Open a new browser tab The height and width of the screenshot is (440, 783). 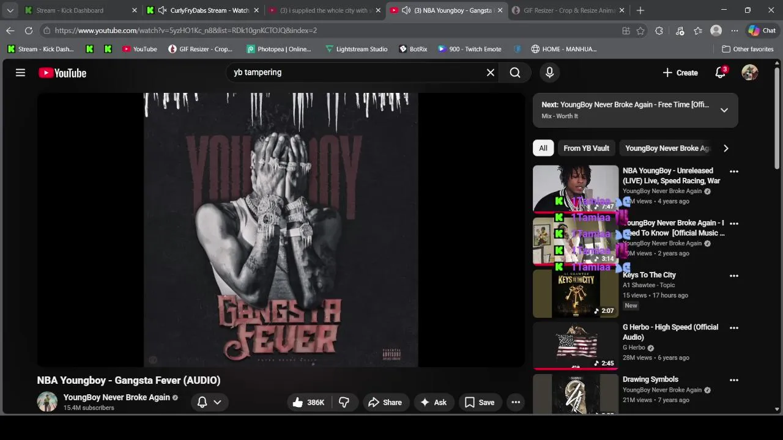[x=640, y=10]
